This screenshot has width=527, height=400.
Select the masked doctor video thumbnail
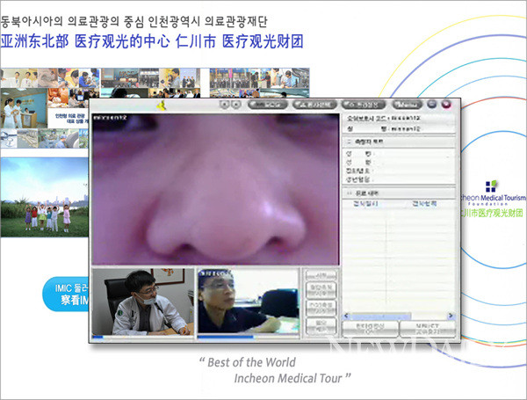tap(142, 302)
